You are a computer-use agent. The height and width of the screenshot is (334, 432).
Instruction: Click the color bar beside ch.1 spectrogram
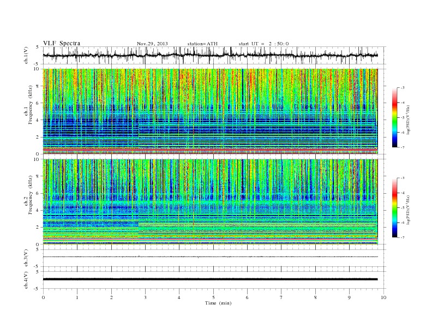click(x=394, y=117)
